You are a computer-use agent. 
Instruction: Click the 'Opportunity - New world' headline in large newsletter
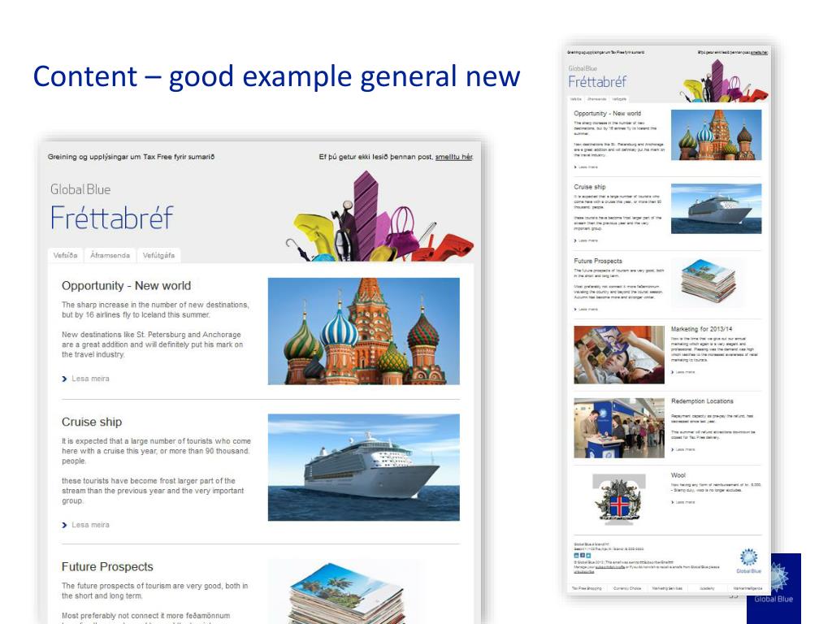tap(126, 285)
